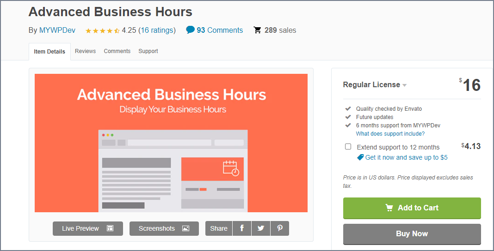Screen dimensions: 494x251
Task: Open the 16 ratings link
Action: [157, 30]
